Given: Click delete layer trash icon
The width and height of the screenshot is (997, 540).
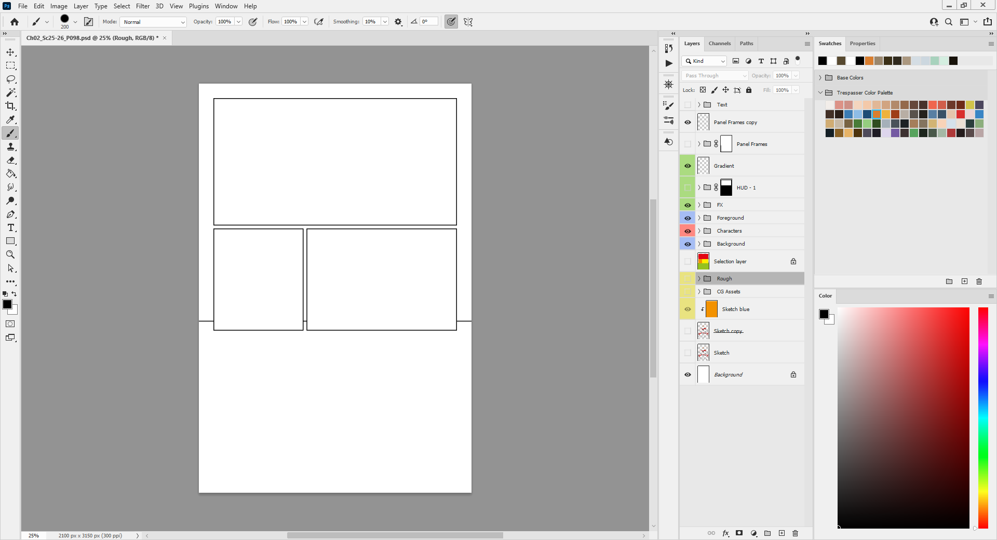Looking at the screenshot, I should tap(795, 533).
